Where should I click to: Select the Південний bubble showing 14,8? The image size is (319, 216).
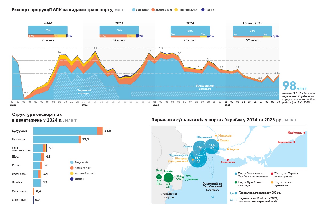pos(212,146)
